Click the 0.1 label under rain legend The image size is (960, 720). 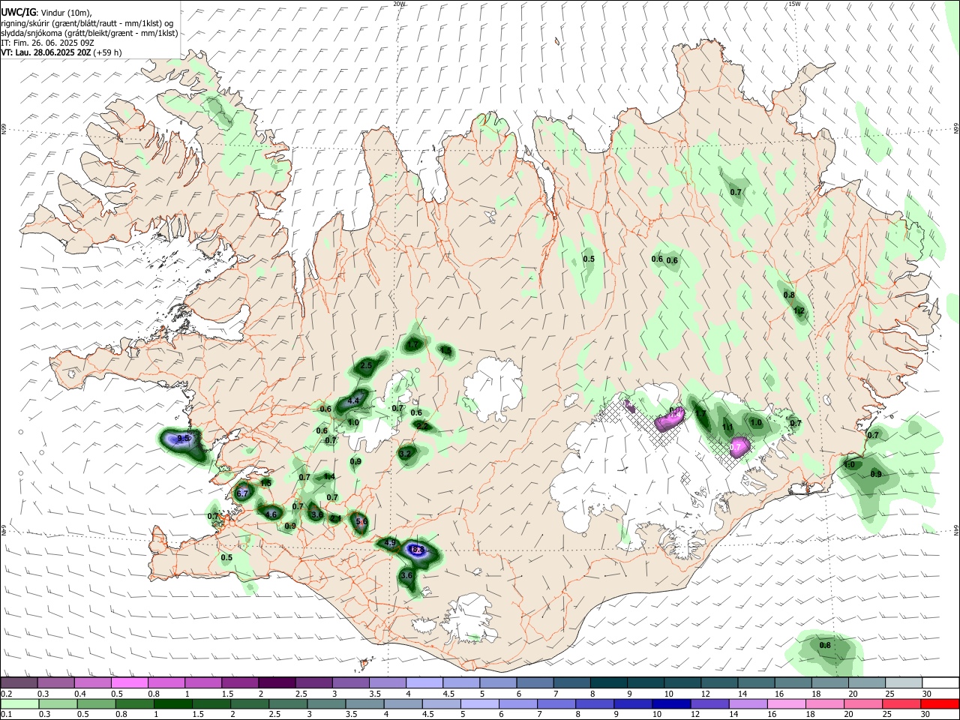tap(6, 715)
